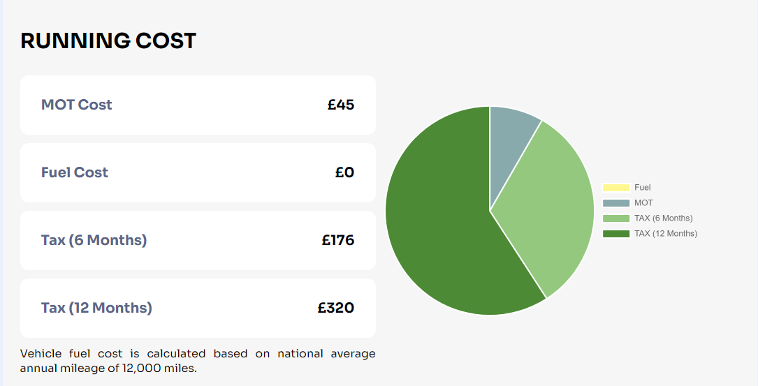This screenshot has width=758, height=386.
Task: Click the MOT legend text label
Action: click(x=643, y=202)
